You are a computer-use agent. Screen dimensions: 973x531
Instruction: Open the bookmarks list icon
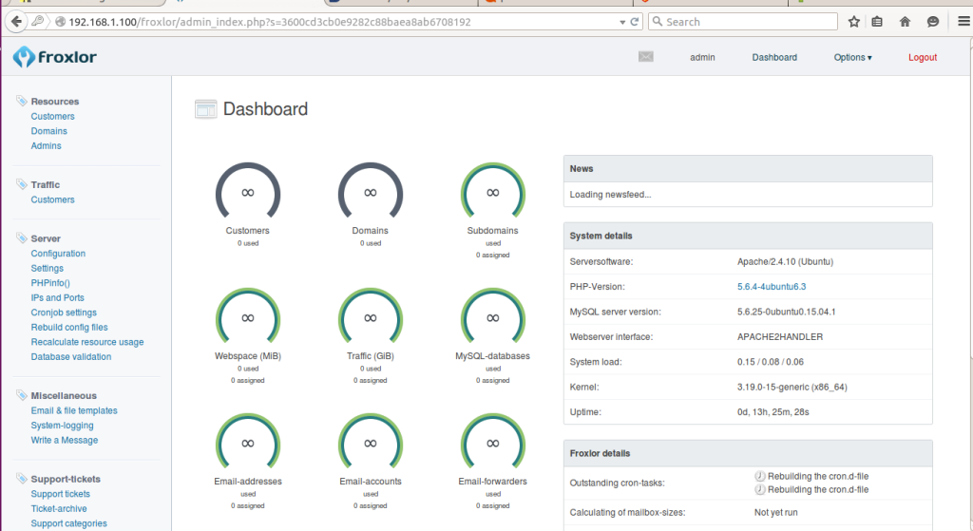[x=877, y=22]
